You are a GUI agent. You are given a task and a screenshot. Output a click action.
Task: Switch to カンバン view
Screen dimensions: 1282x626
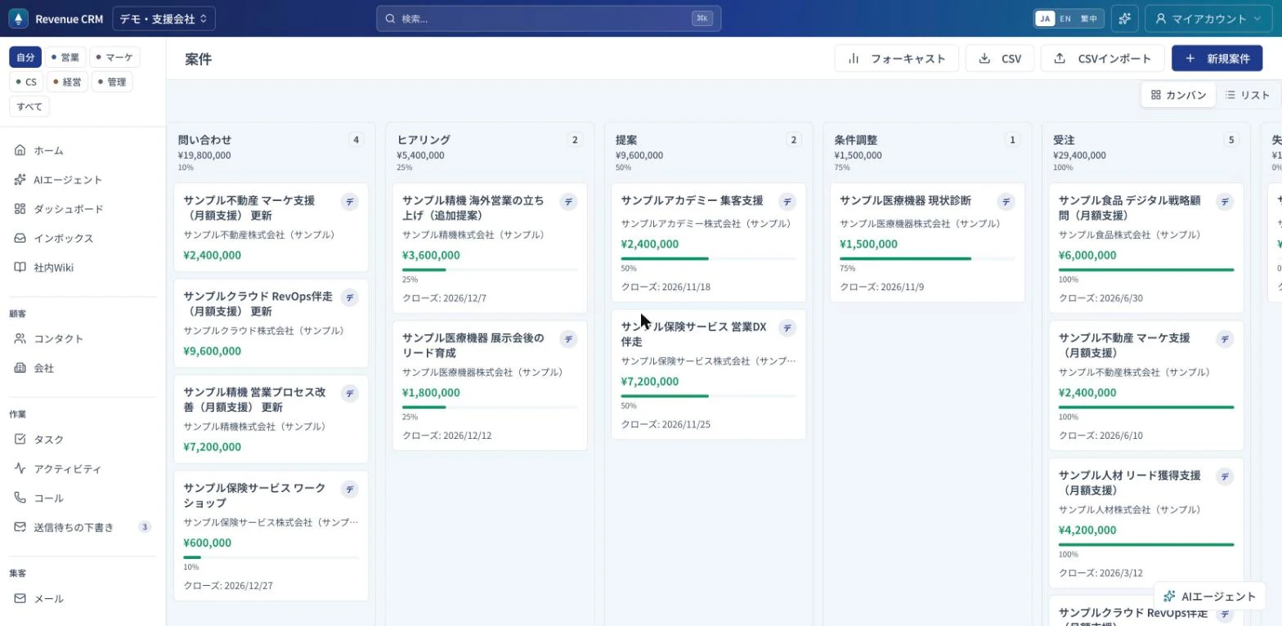pos(1178,95)
